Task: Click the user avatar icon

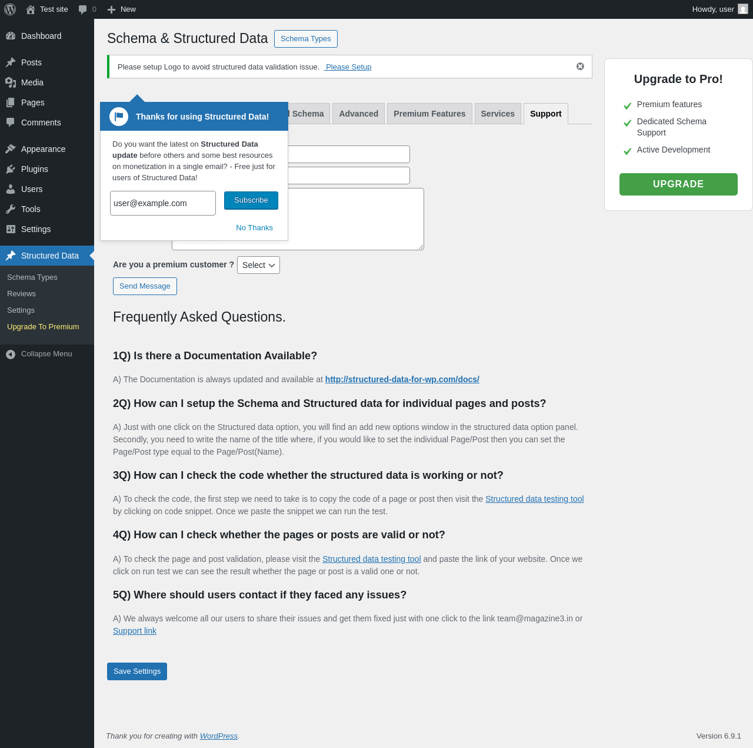Action: [x=743, y=9]
